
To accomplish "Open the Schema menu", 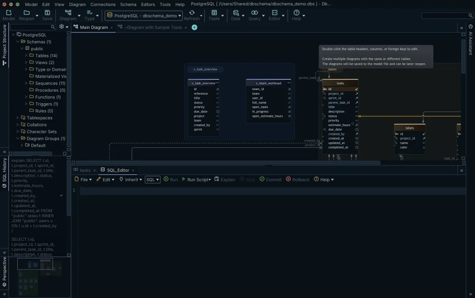I will point(128,4).
